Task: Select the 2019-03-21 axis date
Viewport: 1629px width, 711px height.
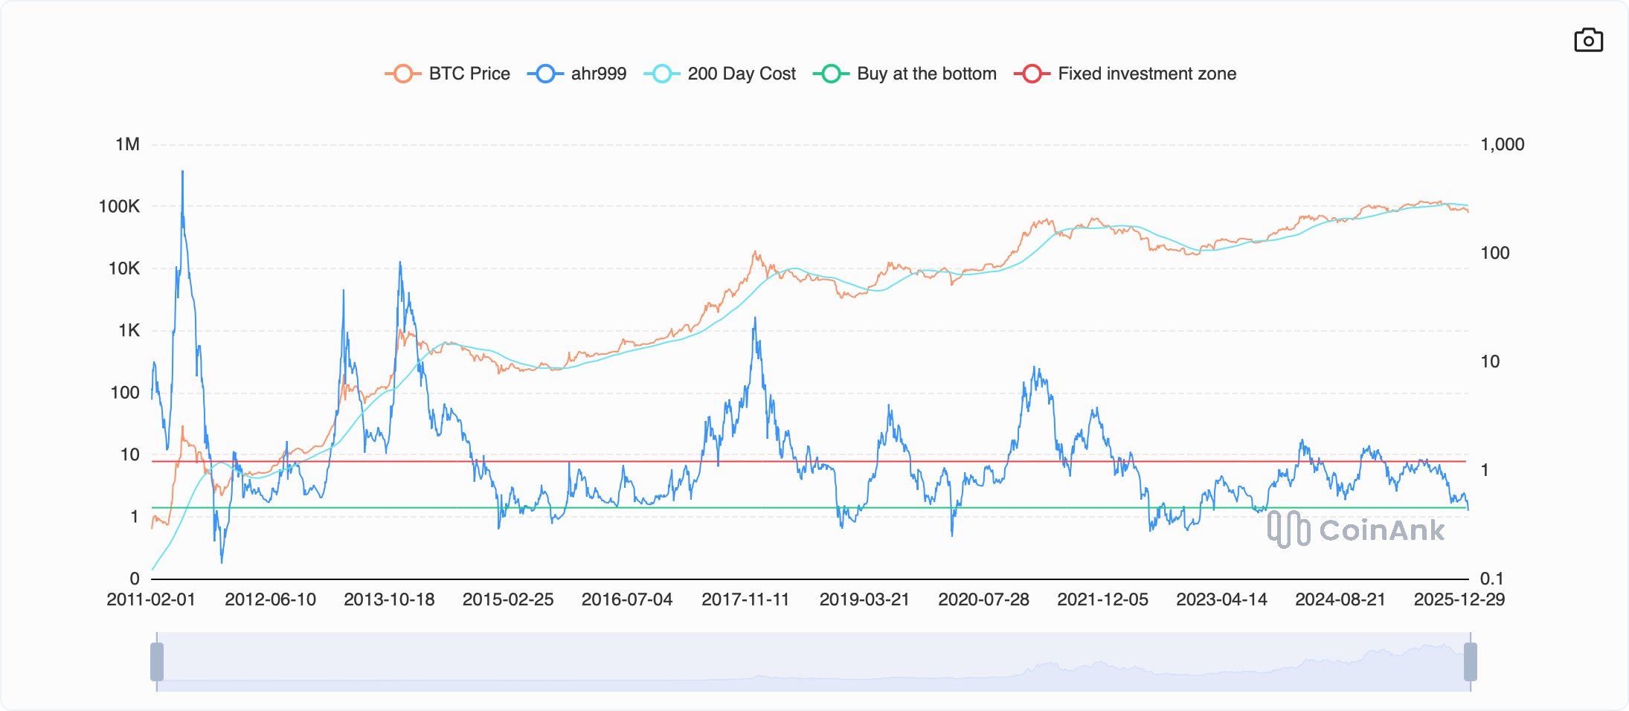Action: 864,599
